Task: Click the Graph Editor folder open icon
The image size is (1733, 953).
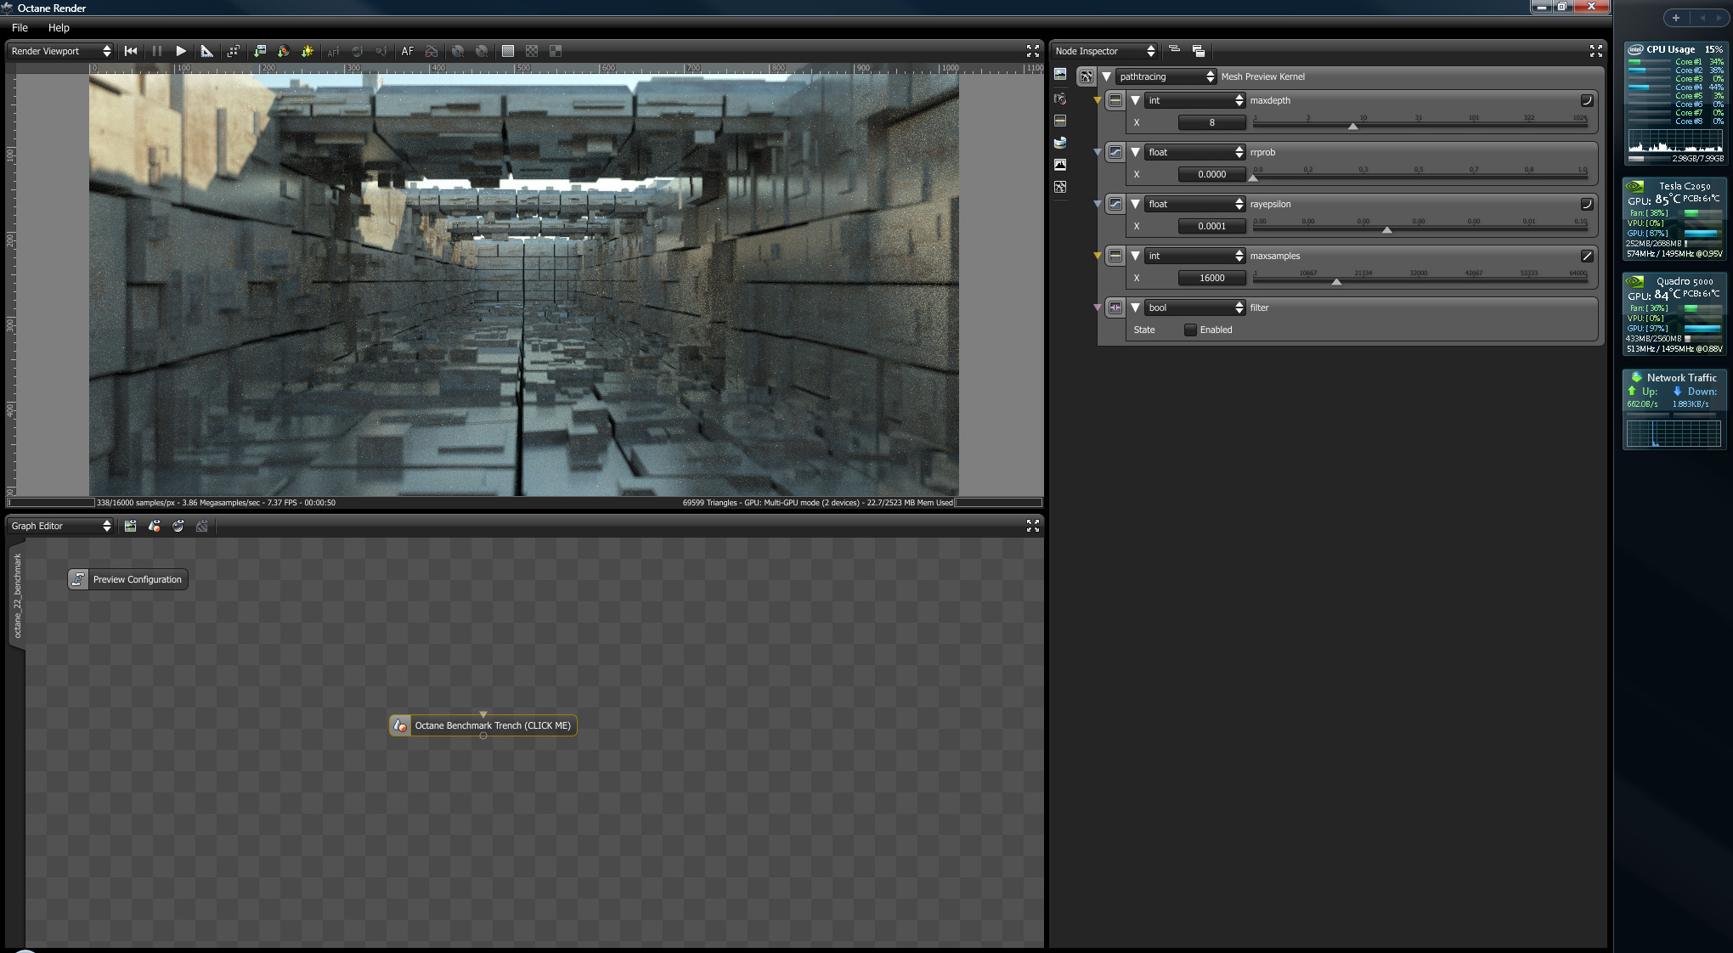Action: click(130, 526)
